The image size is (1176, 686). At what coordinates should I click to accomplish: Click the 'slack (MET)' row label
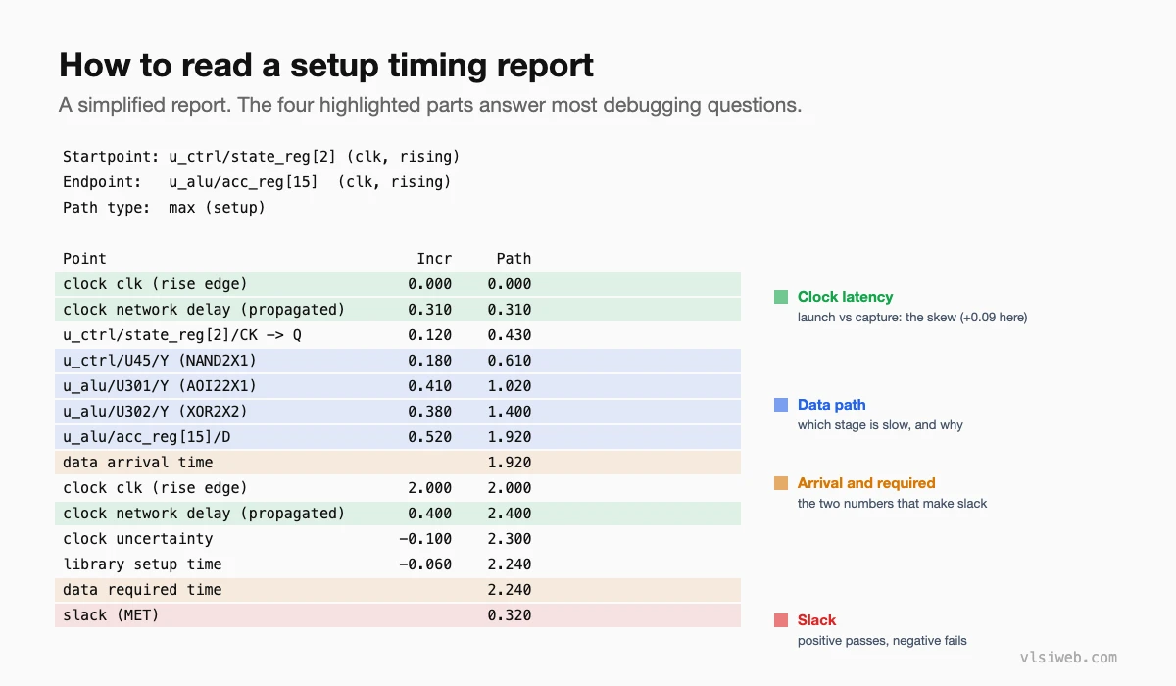(x=111, y=615)
